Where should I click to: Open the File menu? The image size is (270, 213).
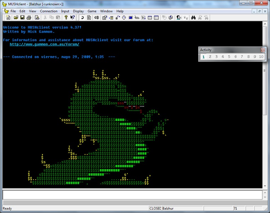coord(13,11)
